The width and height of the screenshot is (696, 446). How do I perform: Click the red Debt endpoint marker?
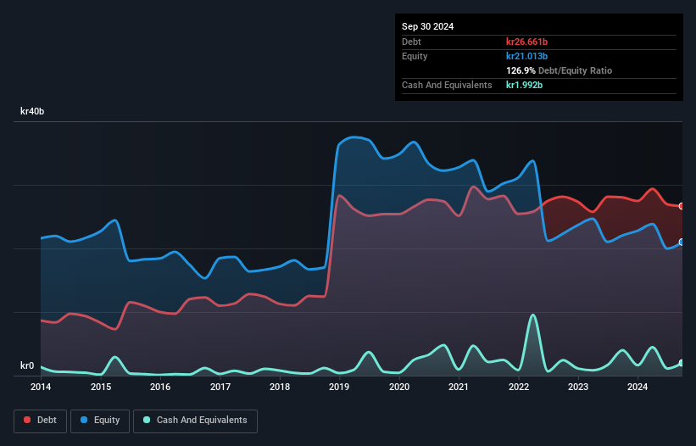(682, 206)
